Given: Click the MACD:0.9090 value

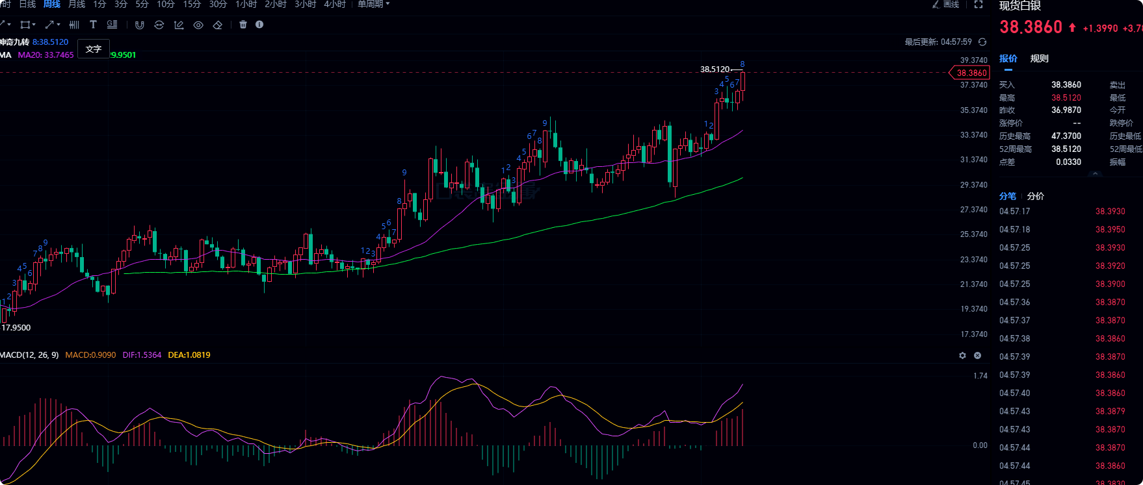Looking at the screenshot, I should (90, 355).
